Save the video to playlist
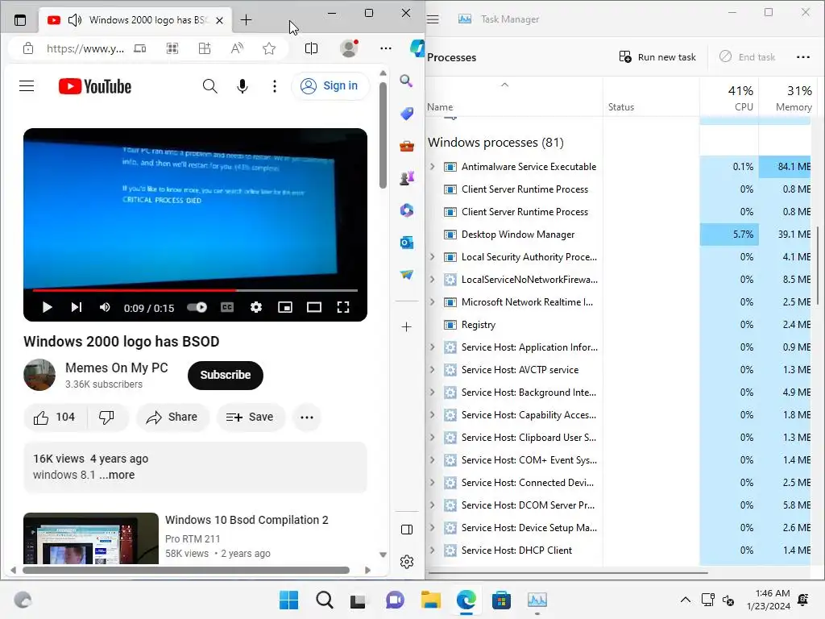The width and height of the screenshot is (825, 619). [250, 418]
